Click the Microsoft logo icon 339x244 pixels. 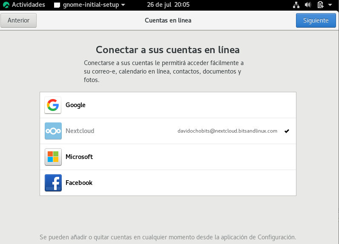53,157
